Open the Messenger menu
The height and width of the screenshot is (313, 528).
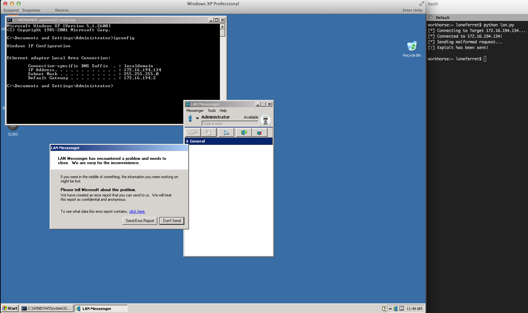(195, 111)
